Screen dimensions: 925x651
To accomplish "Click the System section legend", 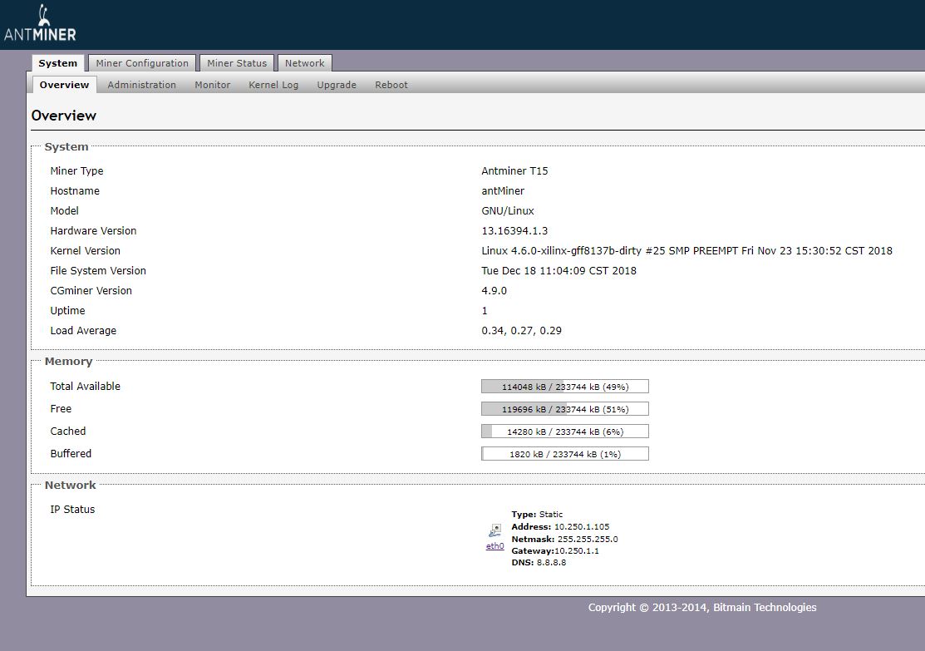I will tap(66, 146).
